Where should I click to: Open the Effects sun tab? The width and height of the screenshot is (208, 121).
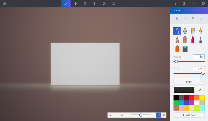pos(113,4)
